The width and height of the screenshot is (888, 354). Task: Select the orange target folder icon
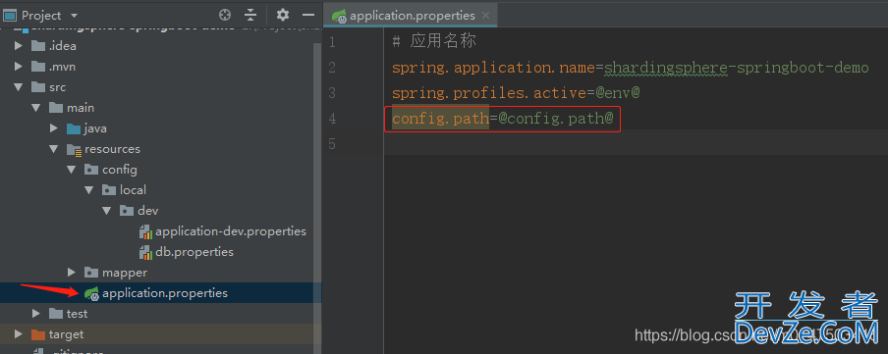coord(38,334)
